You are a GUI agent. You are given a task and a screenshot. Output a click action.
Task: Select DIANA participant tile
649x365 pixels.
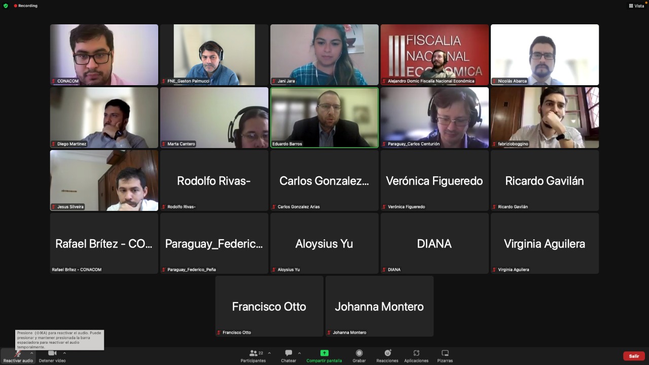tap(435, 243)
